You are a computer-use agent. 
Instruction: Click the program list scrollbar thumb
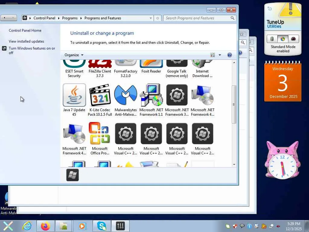pos(234,105)
